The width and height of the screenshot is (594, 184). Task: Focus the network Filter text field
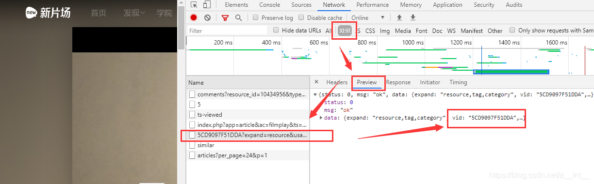click(227, 31)
